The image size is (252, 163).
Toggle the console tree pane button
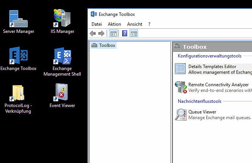(x=113, y=34)
